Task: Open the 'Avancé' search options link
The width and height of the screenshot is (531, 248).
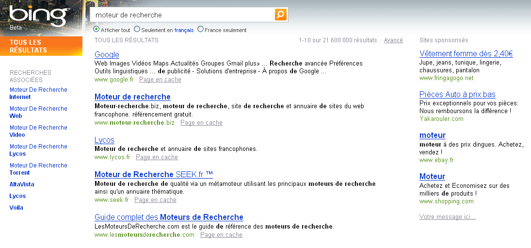Action: (393, 40)
